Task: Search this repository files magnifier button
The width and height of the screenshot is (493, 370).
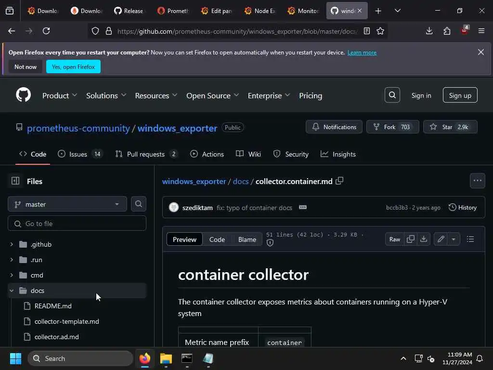Action: [138, 204]
